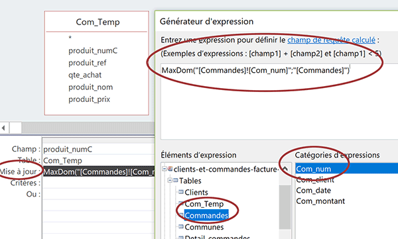Click the Tables folder icon
398x239 pixels.
click(x=175, y=181)
